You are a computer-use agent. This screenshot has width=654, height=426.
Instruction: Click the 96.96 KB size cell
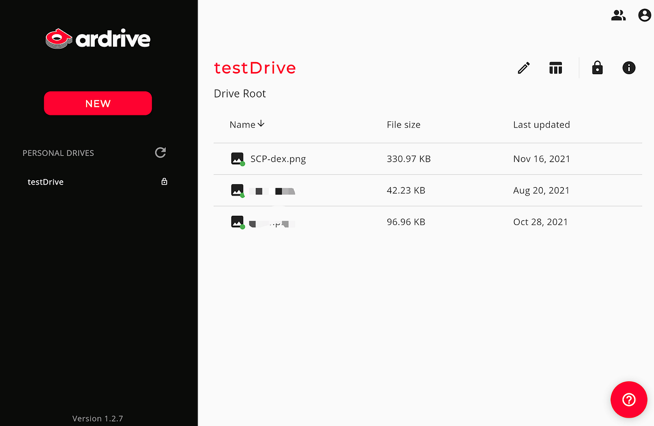[406, 222]
